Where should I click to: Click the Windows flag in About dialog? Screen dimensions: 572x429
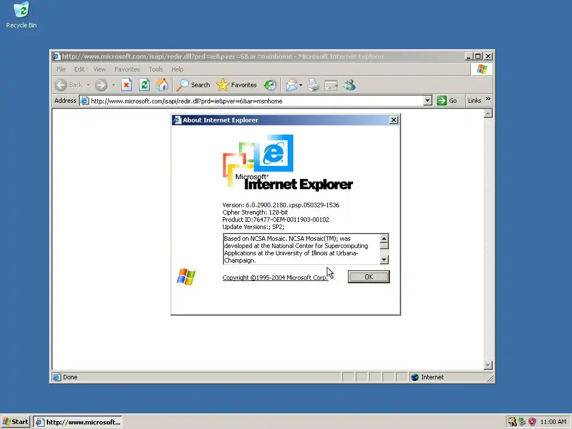click(186, 277)
